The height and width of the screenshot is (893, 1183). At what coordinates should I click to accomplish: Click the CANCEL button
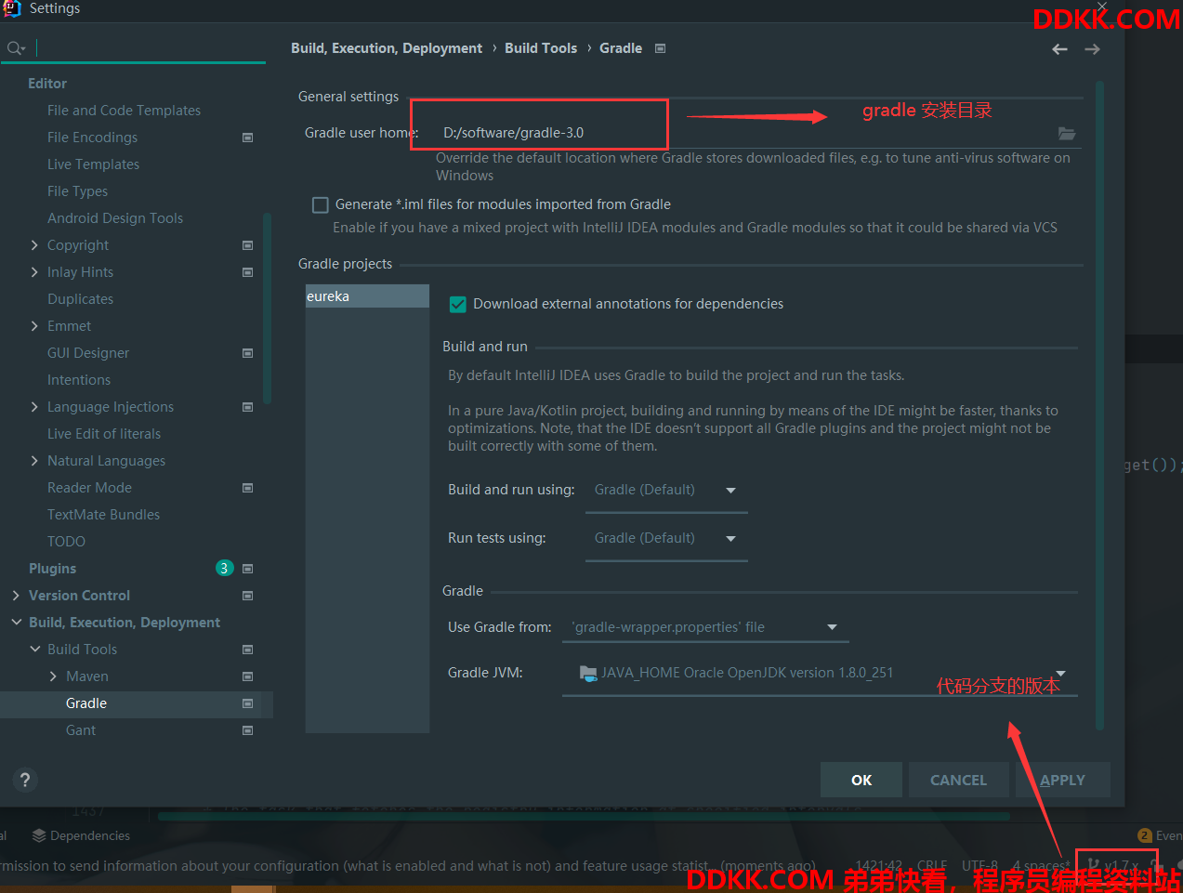click(959, 781)
